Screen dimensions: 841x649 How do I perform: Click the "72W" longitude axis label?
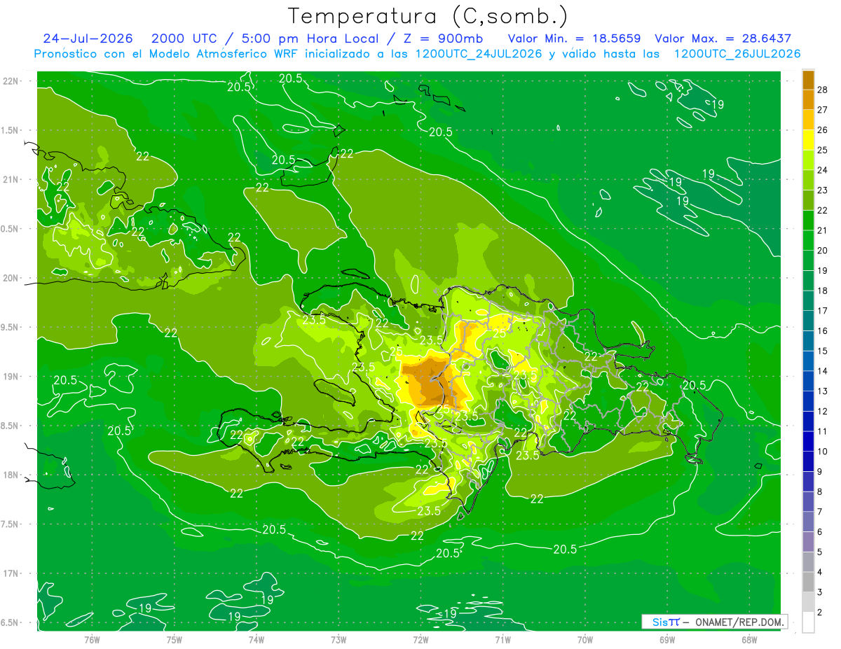tap(420, 639)
